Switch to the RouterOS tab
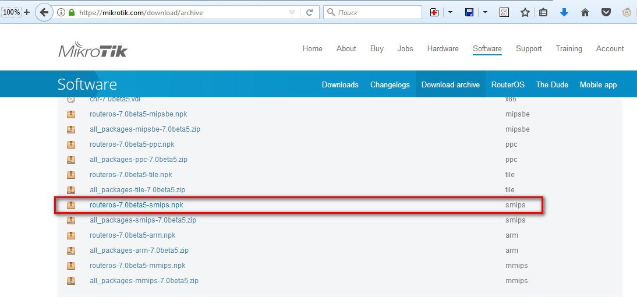The image size is (637, 307). coord(508,84)
